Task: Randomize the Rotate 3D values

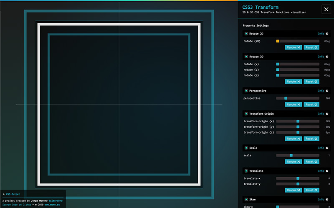Action: [x=294, y=82]
